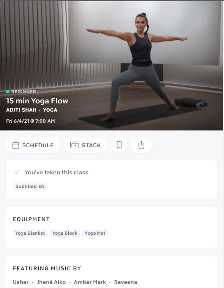The image size is (224, 288).
Task: Open artist Raveena
Action: coord(125,282)
